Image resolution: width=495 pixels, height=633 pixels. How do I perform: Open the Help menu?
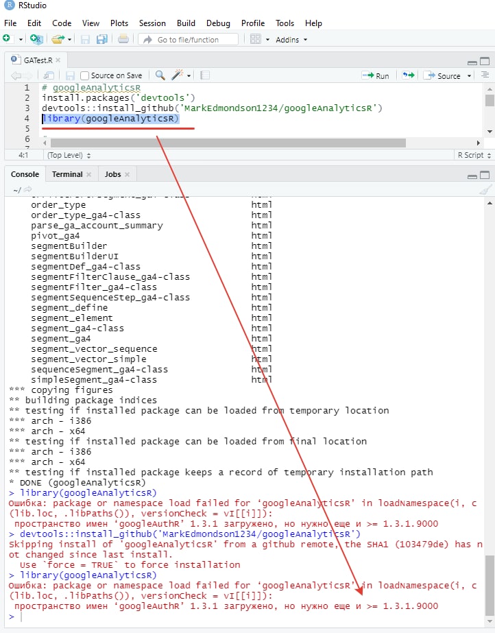[313, 23]
